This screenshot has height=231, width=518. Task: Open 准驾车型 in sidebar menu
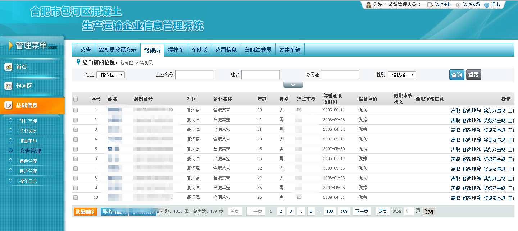(x=28, y=141)
